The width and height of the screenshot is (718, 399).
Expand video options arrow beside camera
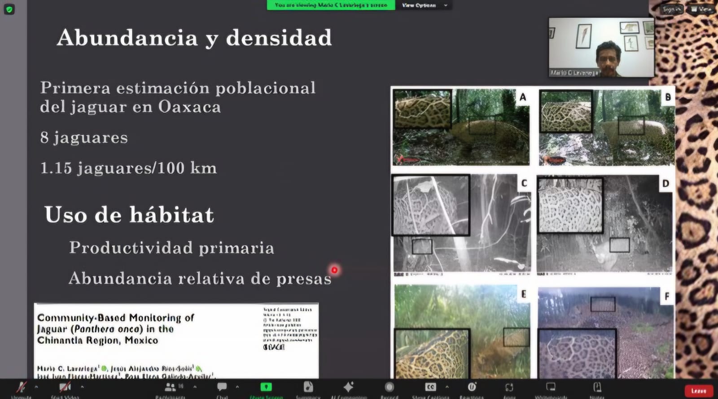click(82, 386)
